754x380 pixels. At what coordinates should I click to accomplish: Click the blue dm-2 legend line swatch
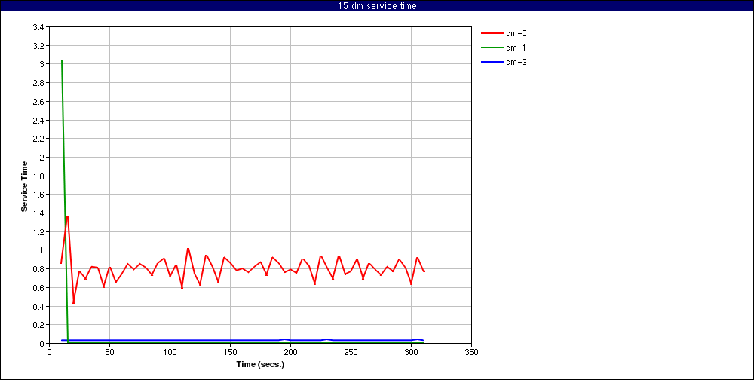point(492,62)
